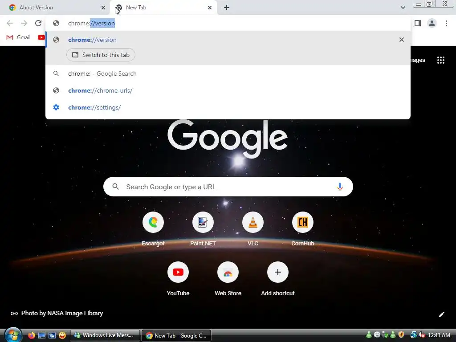Click Switch to this tab button
The image size is (456, 342).
[x=101, y=55]
